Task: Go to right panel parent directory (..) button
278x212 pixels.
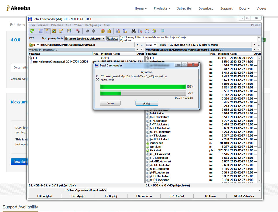Action: coord(259,45)
